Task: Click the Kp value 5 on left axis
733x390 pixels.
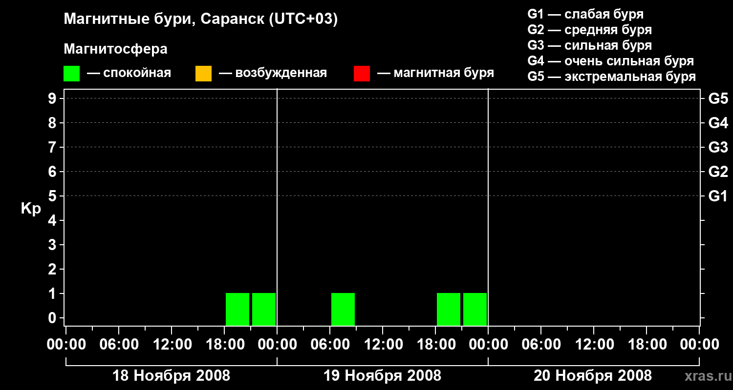Action: pyautogui.click(x=52, y=196)
